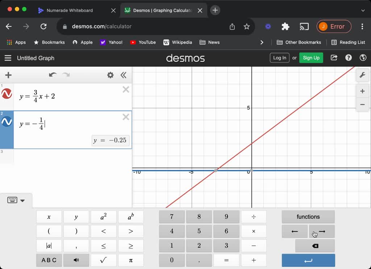Viewport: 371px width, 269px height.
Task: Open the keyboard selector dropdown arrow
Action: (x=22, y=200)
